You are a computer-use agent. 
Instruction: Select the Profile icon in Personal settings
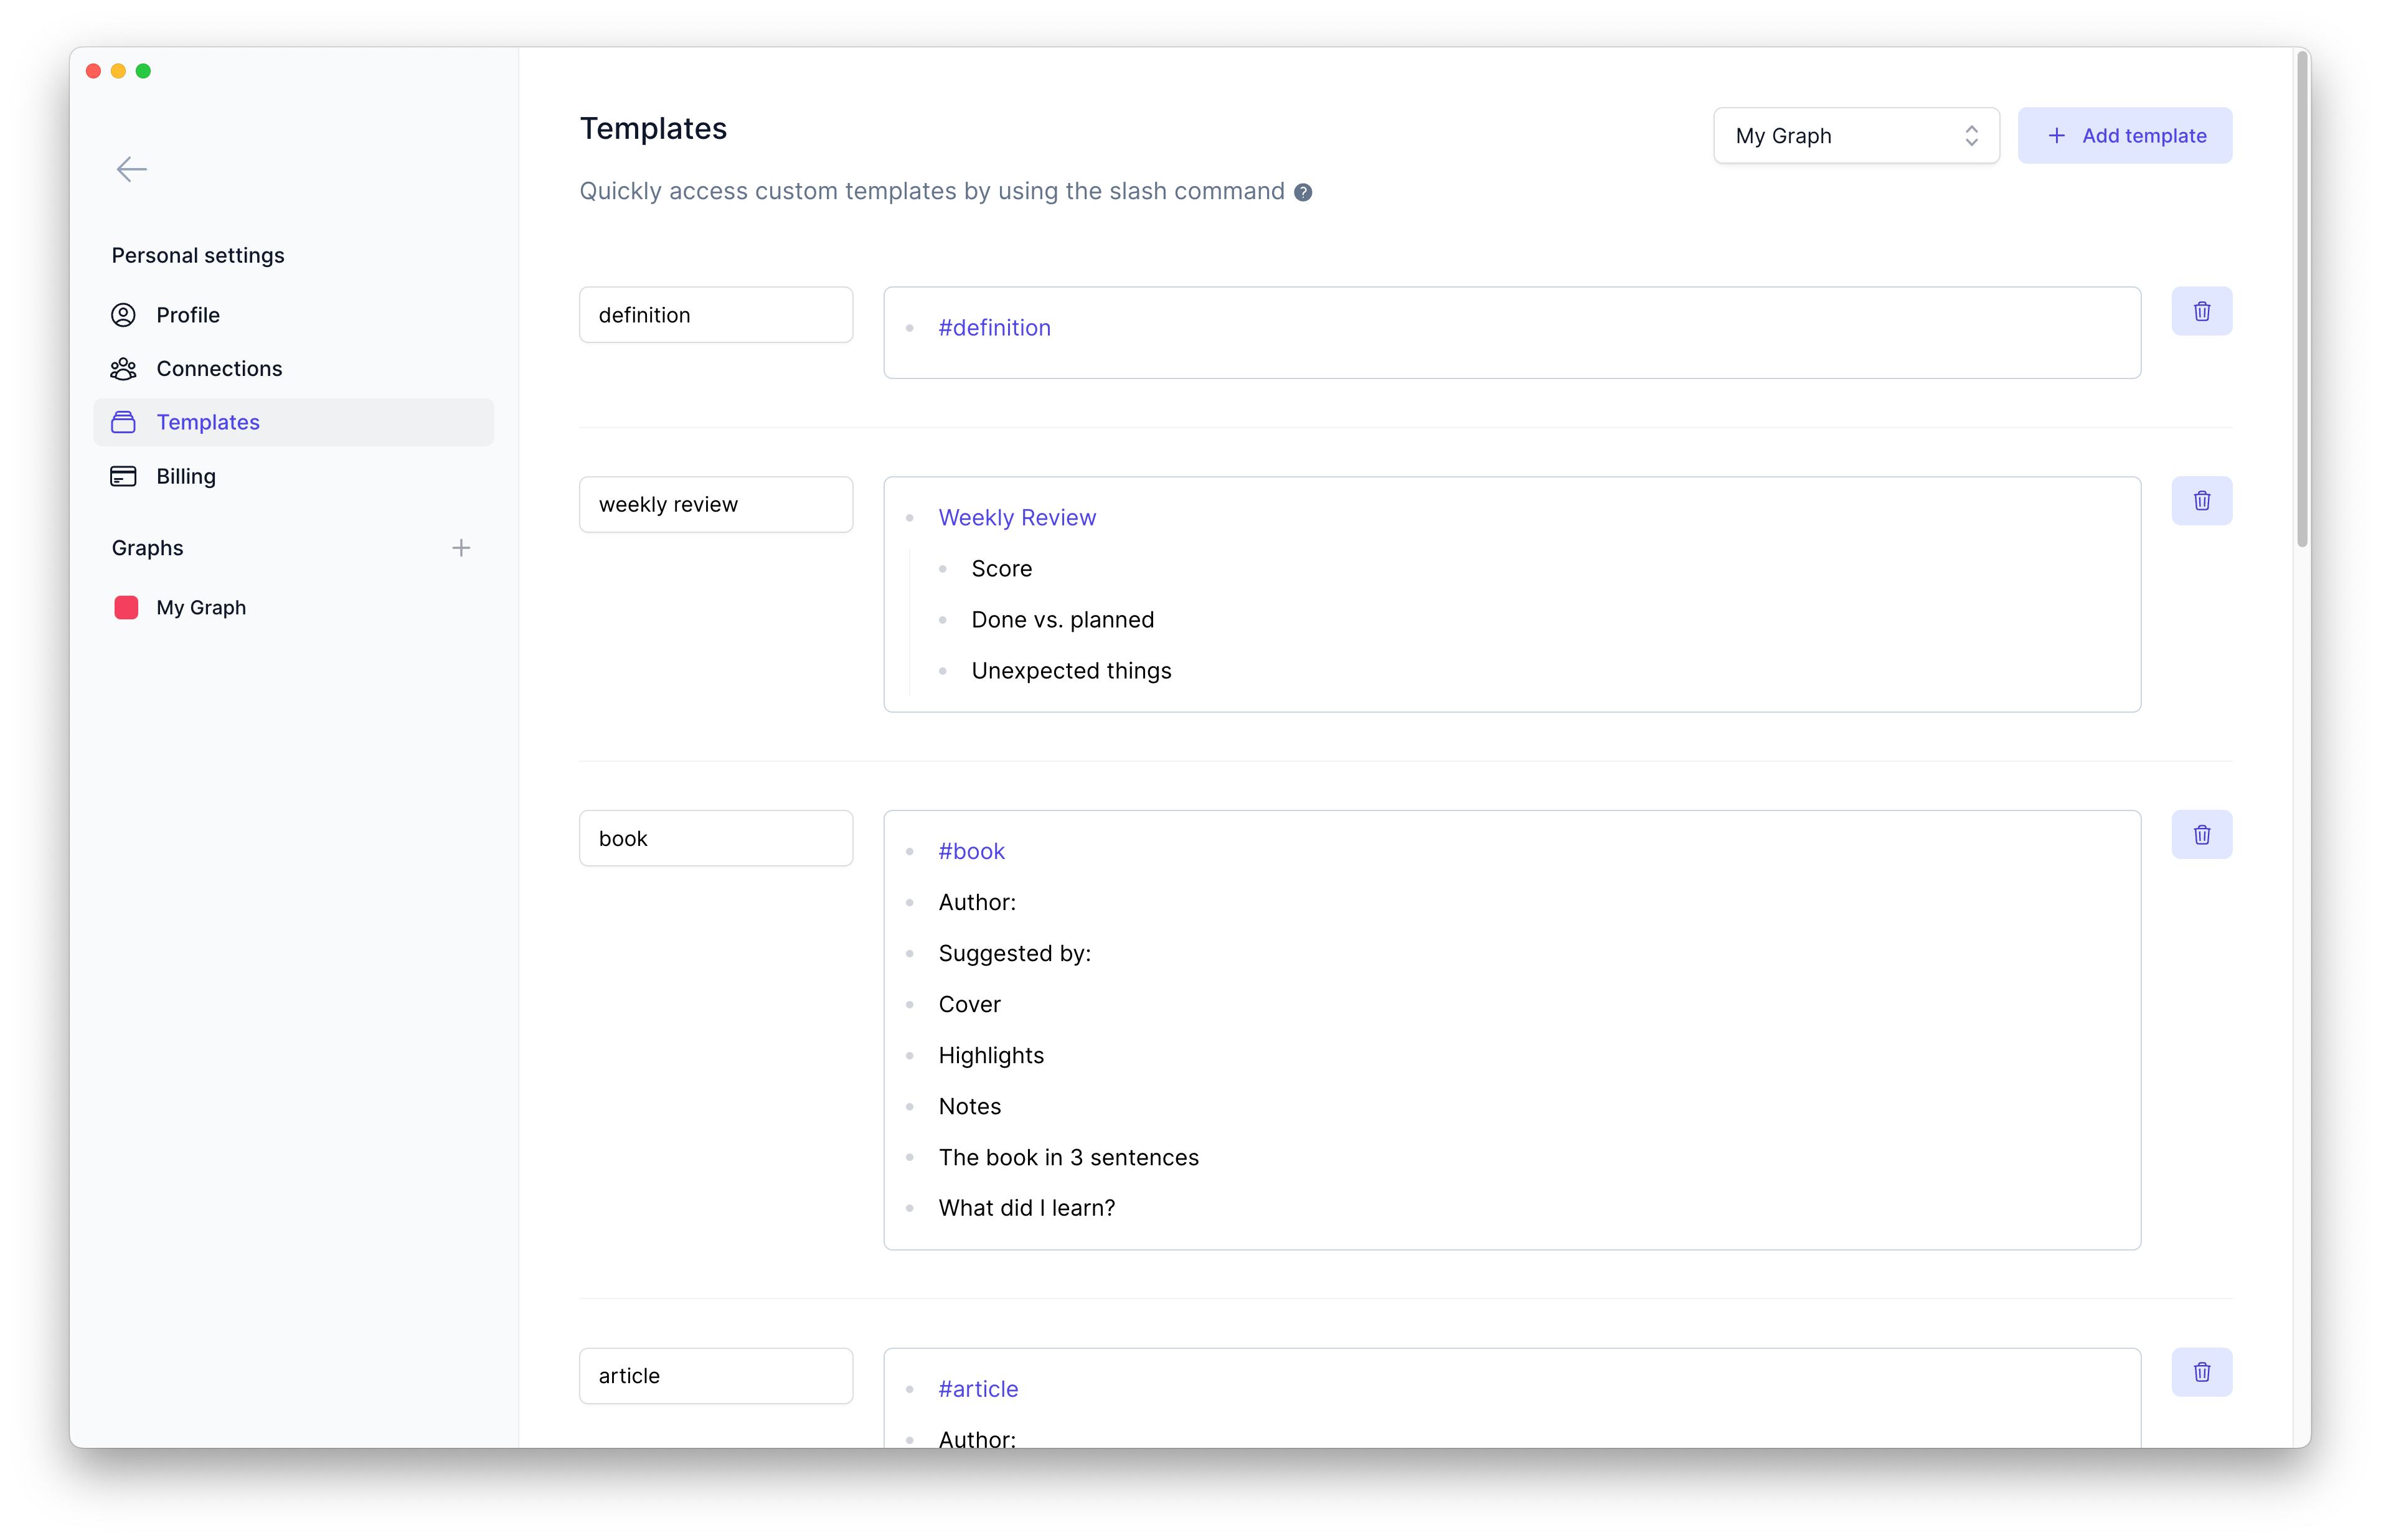click(x=123, y=314)
